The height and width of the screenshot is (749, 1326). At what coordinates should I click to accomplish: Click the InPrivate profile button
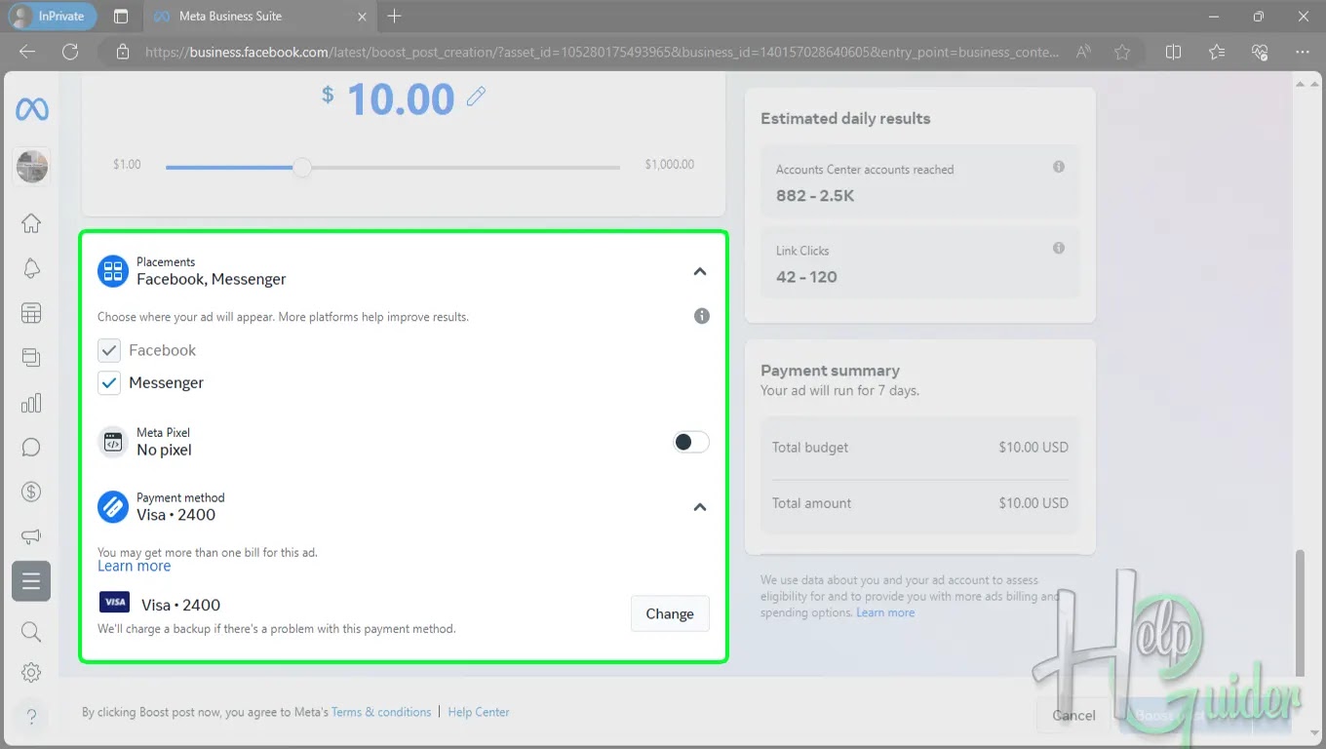52,17
